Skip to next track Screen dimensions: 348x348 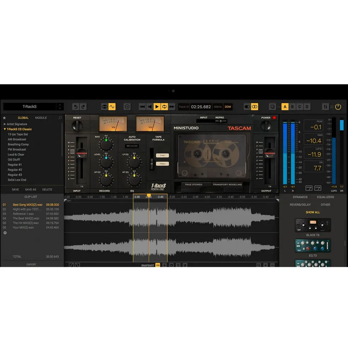172,107
